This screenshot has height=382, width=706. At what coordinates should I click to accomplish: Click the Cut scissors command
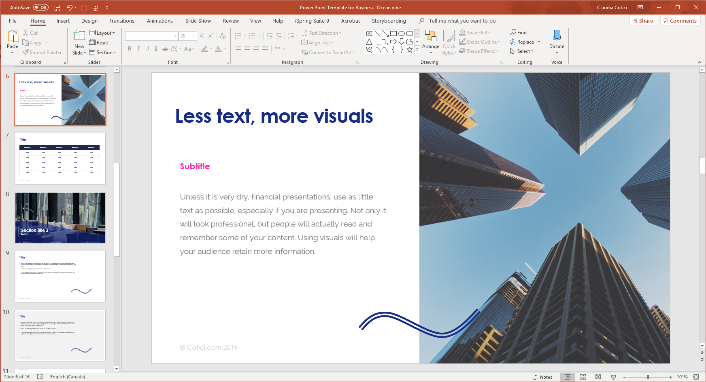[30, 33]
